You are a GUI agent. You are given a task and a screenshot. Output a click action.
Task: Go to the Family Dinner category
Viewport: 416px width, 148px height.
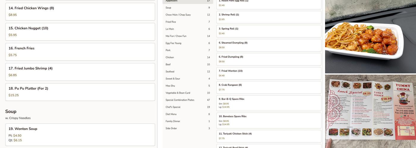187,121
